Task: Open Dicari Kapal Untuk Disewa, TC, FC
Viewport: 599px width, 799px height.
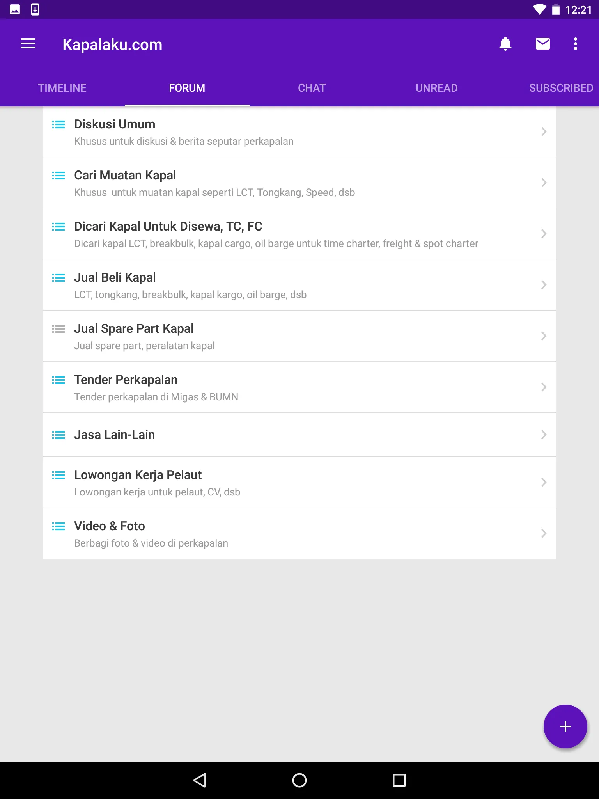Action: click(168, 226)
